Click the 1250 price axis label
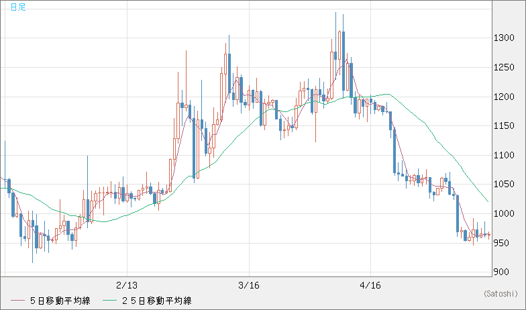The width and height of the screenshot is (526, 310). (504, 67)
